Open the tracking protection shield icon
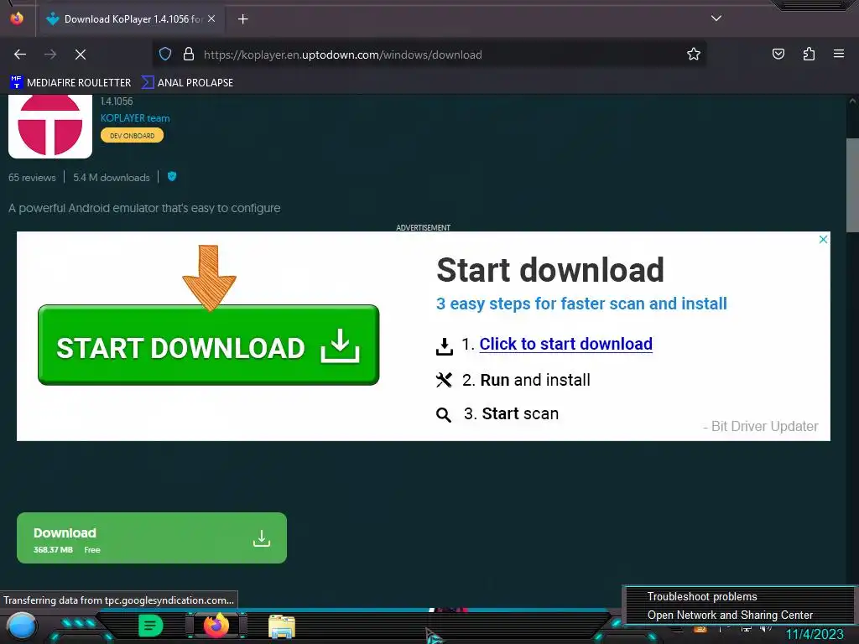 pos(165,55)
